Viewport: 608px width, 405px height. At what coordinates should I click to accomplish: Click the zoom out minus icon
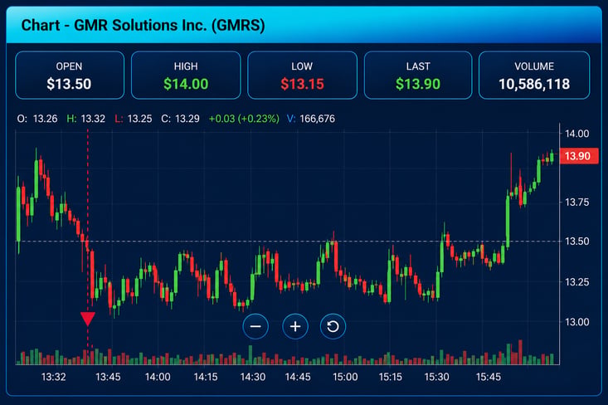(x=255, y=326)
